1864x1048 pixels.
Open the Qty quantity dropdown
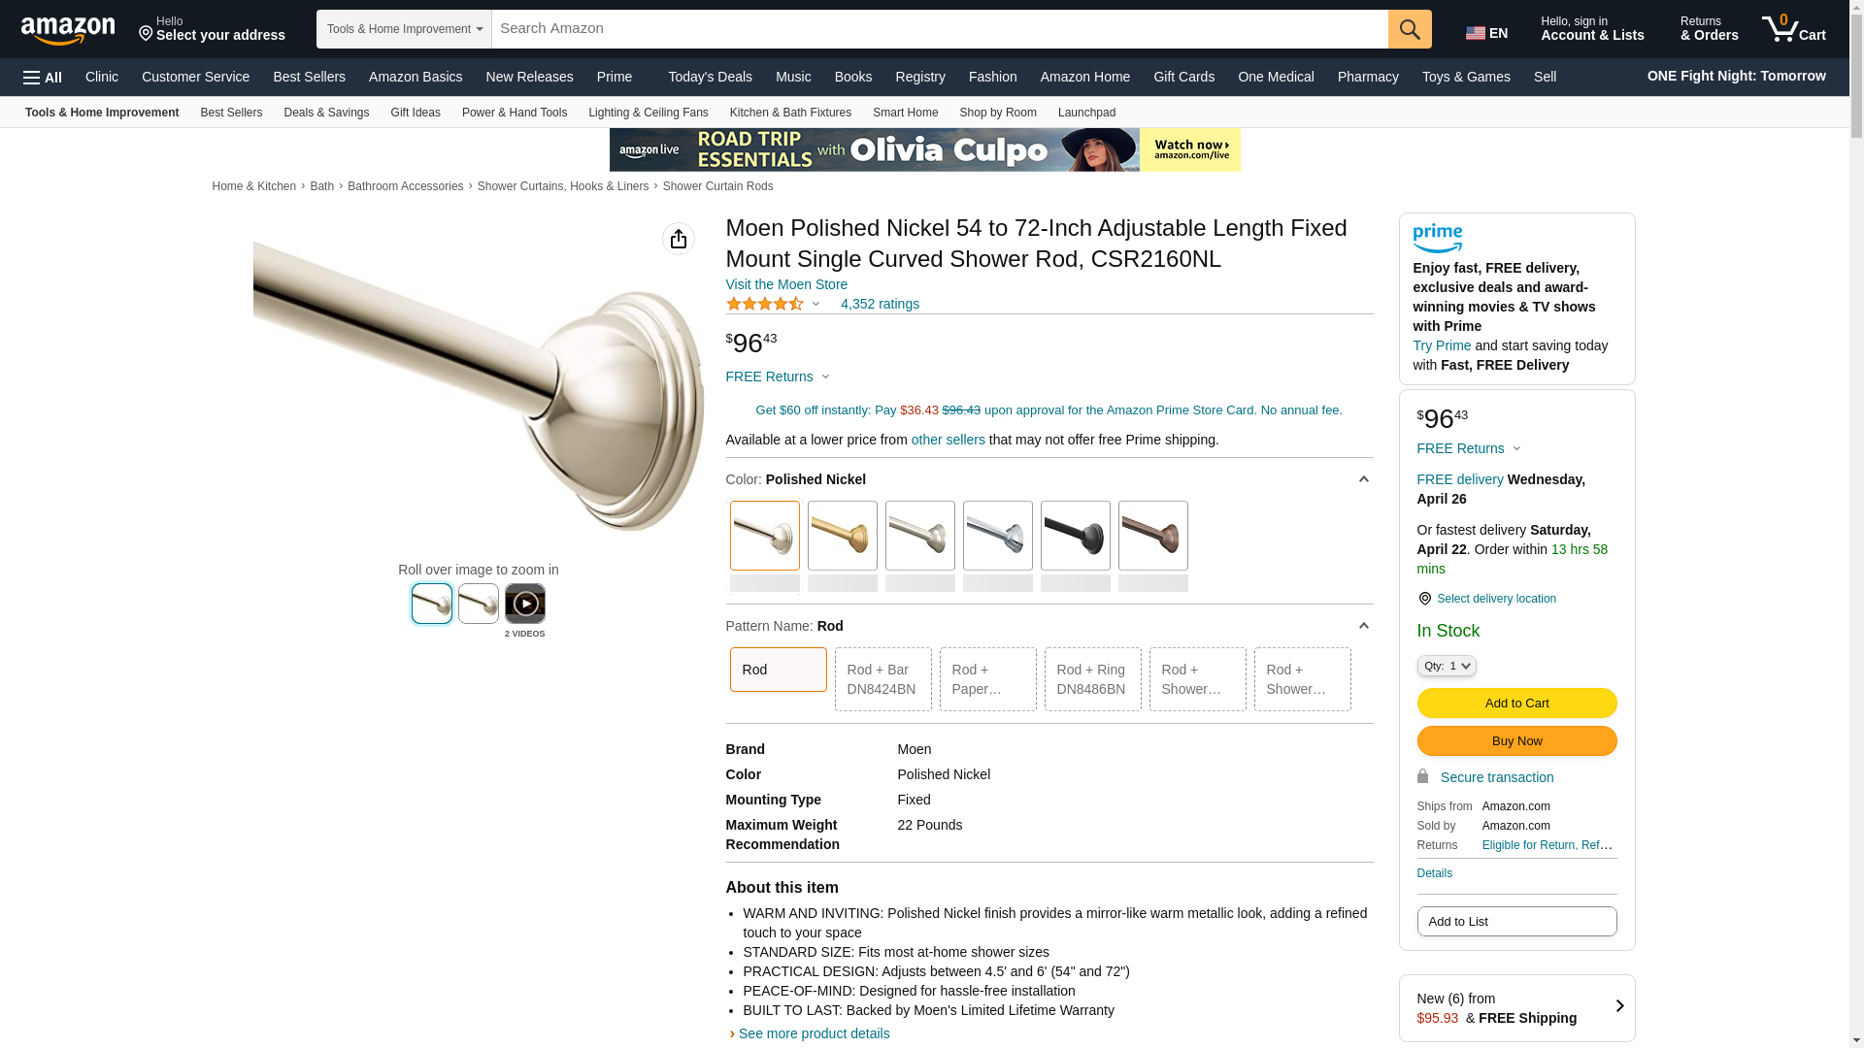[1447, 666]
